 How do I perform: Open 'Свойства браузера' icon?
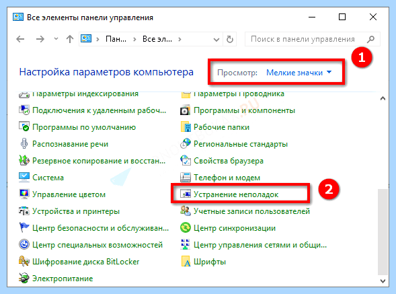click(186, 161)
